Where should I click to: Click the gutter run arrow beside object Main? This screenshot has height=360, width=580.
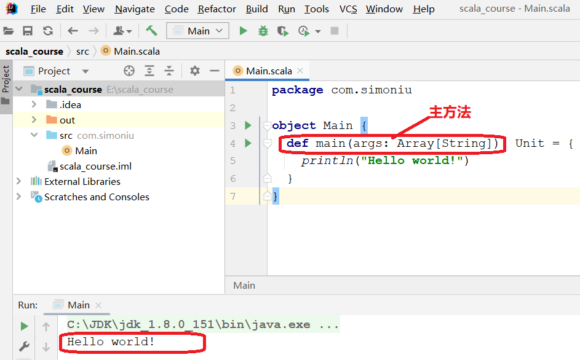[248, 125]
